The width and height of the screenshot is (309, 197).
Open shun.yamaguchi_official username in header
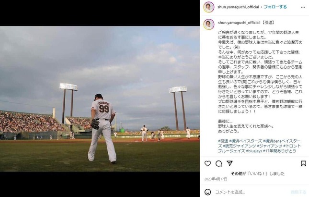coord(238,7)
